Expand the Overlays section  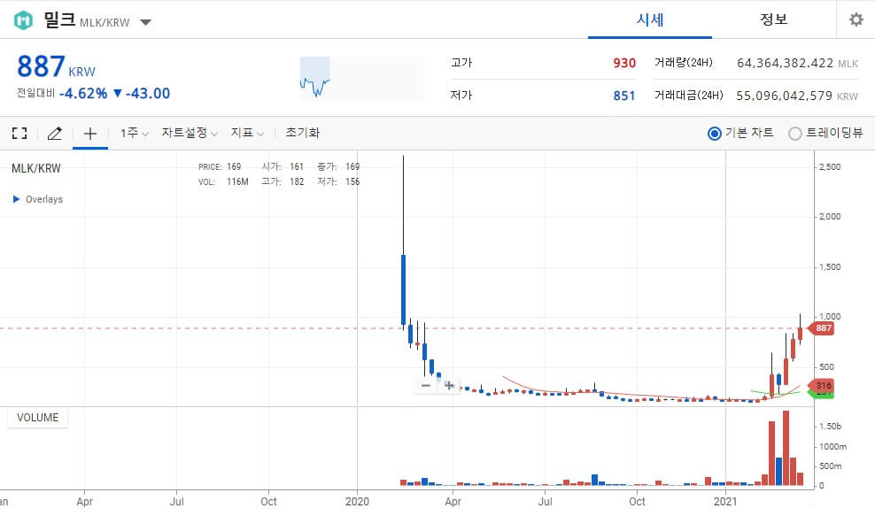tap(37, 199)
